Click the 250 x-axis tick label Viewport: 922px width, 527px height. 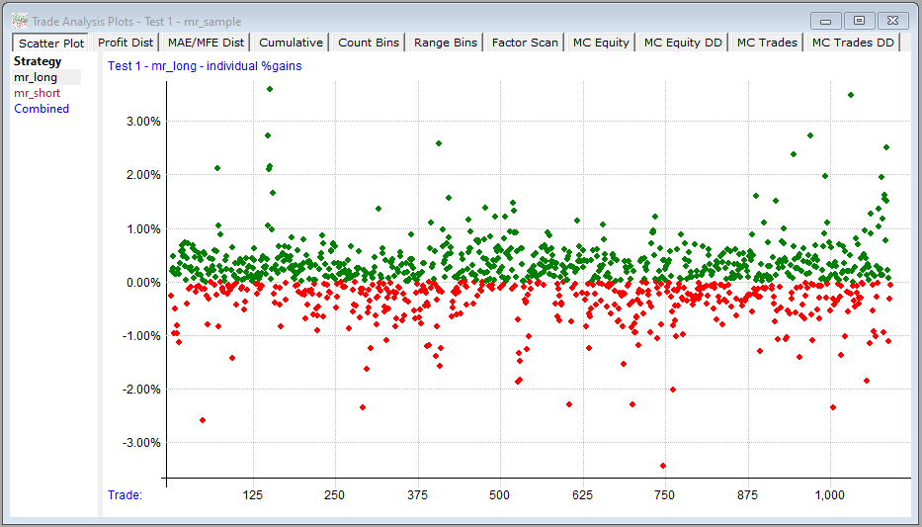[335, 494]
